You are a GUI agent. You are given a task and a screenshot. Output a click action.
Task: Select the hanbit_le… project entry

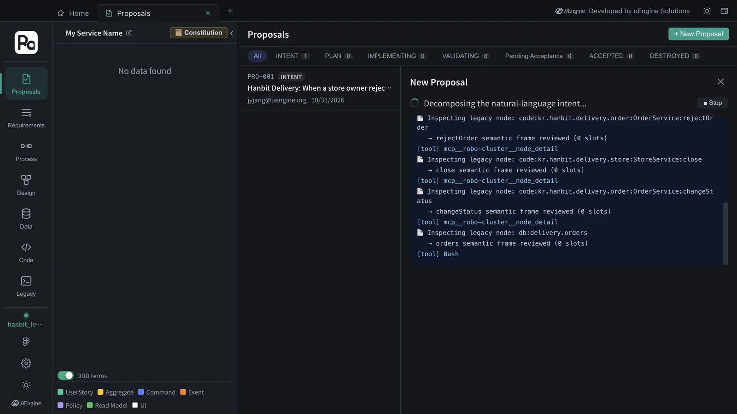(x=25, y=321)
